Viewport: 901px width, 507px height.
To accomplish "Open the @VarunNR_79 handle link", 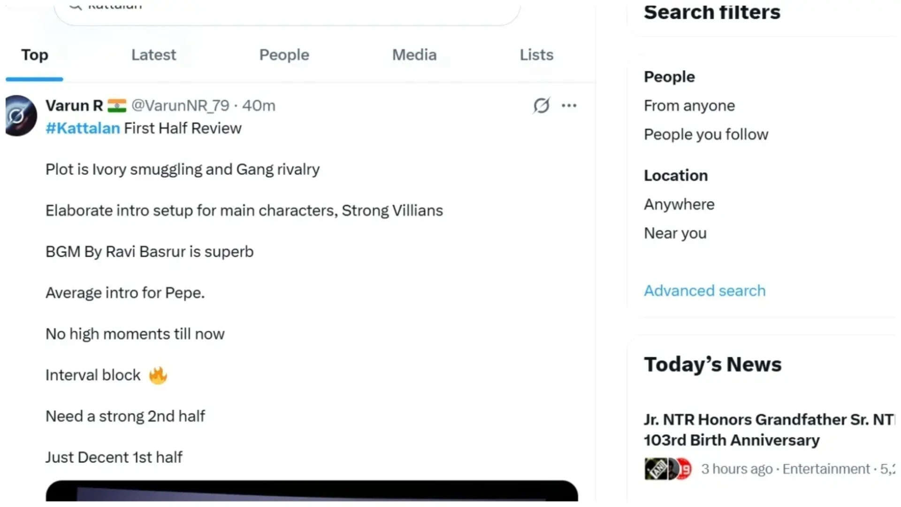I will 180,106.
